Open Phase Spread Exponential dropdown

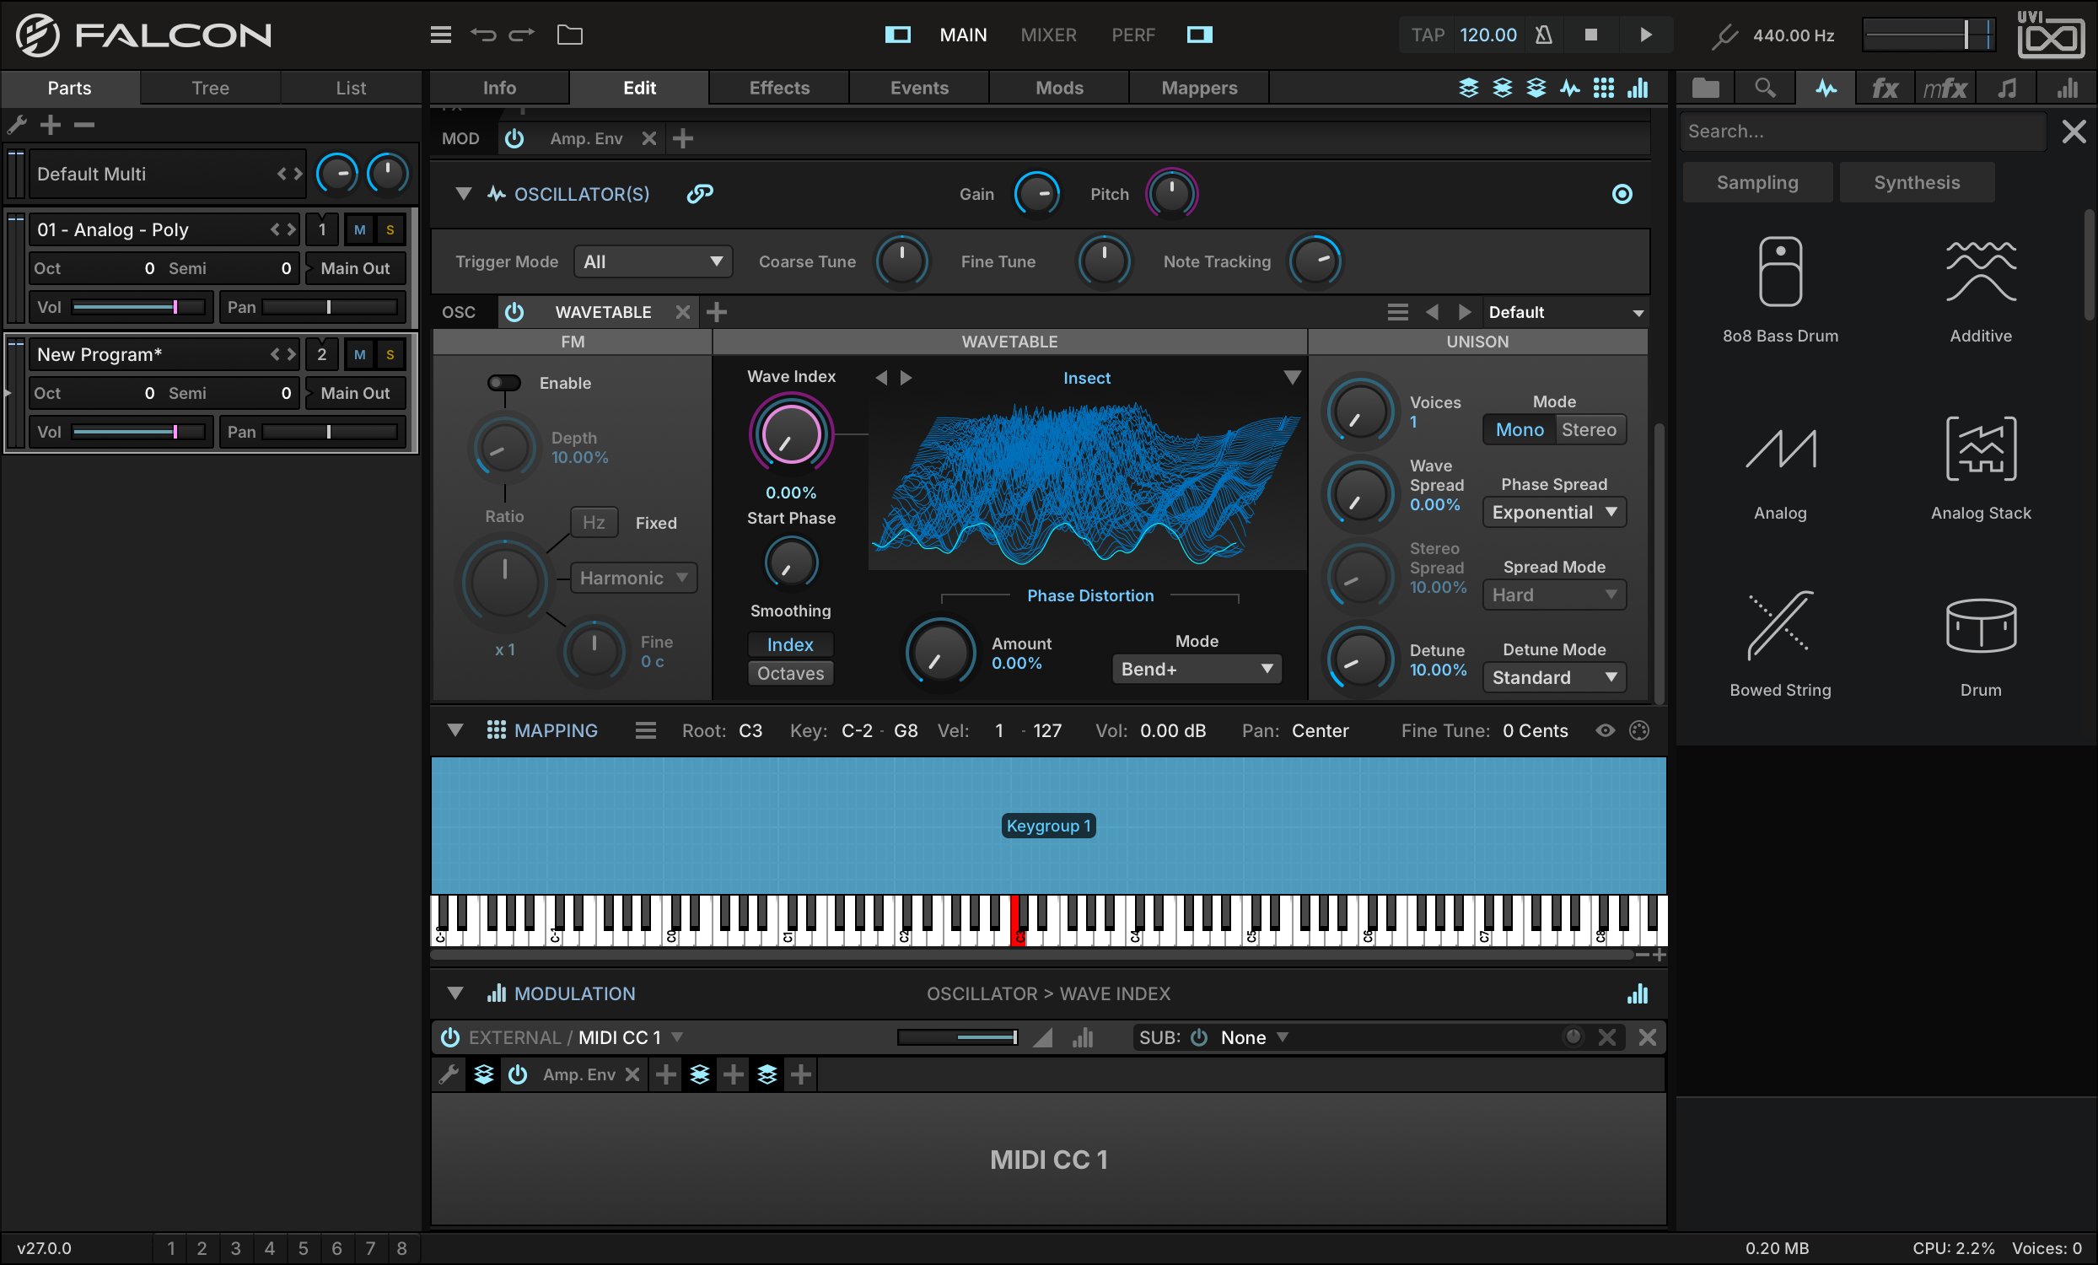1554,513
